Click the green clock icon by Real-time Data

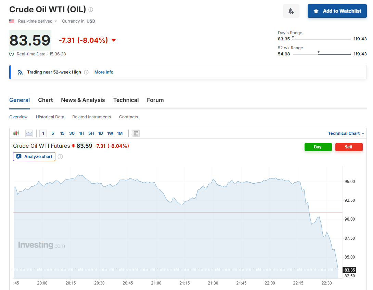[11, 54]
